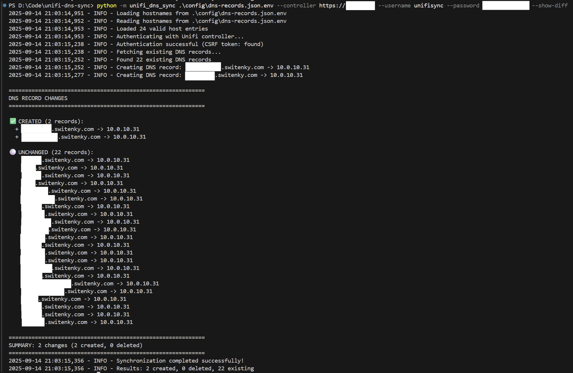Image resolution: width=573 pixels, height=373 pixels.
Task: Click the --password flag in the command line
Action: pos(463,6)
